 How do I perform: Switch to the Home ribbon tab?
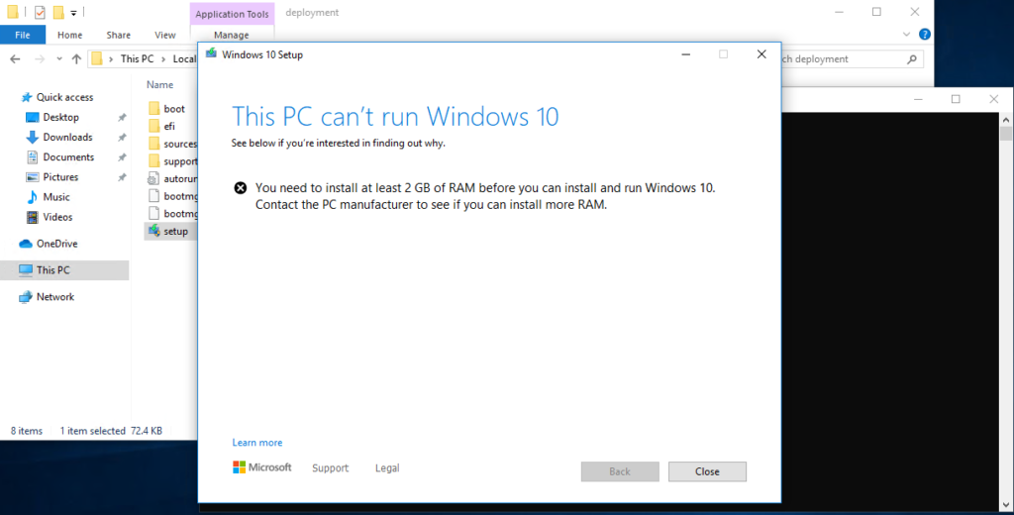click(x=70, y=35)
